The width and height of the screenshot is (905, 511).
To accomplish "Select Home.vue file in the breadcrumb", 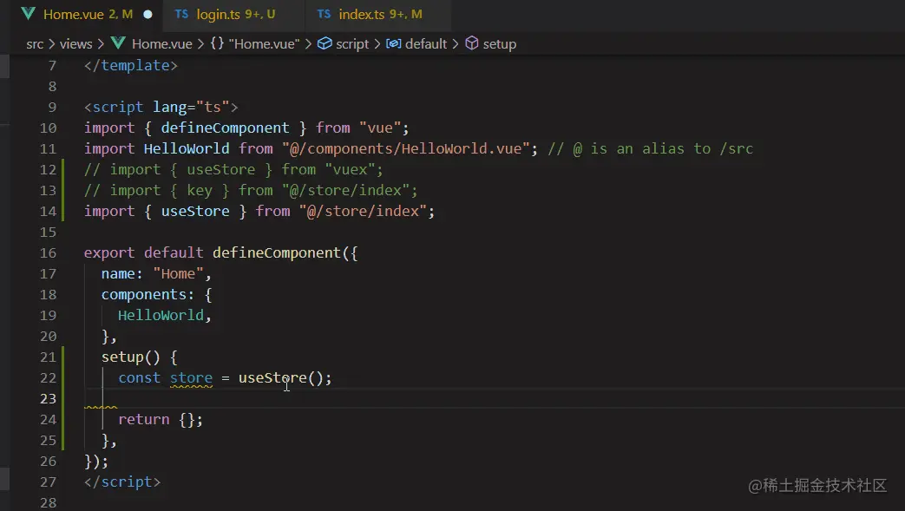I will coord(161,44).
